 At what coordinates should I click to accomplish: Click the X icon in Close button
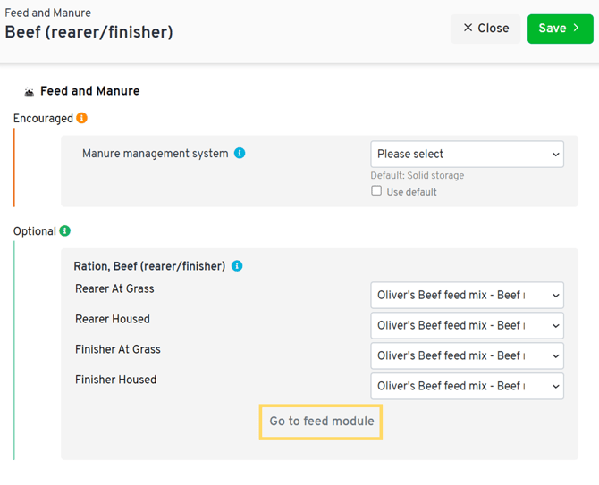click(x=468, y=29)
